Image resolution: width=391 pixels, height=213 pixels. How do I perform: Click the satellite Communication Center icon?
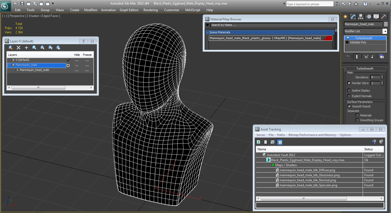click(349, 4)
